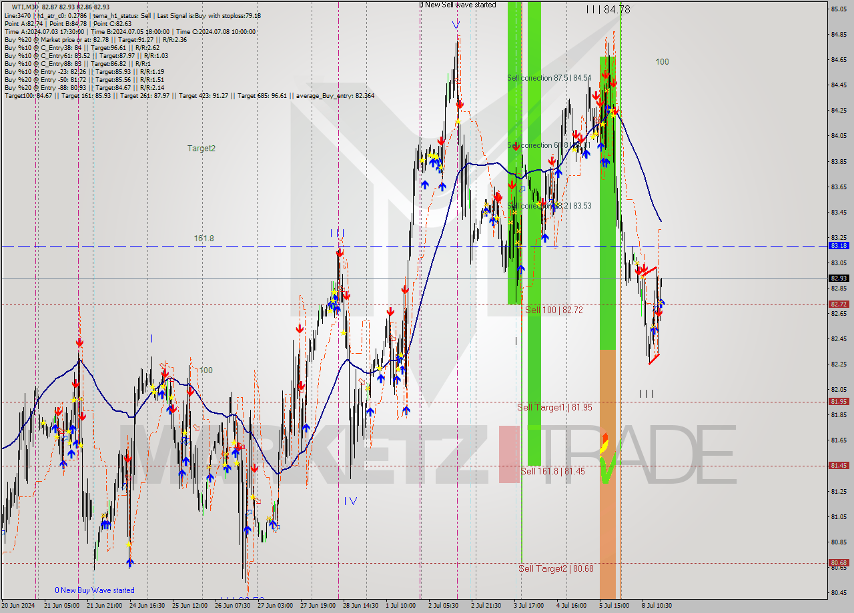Click the 84.05 price axis value

(x=838, y=136)
